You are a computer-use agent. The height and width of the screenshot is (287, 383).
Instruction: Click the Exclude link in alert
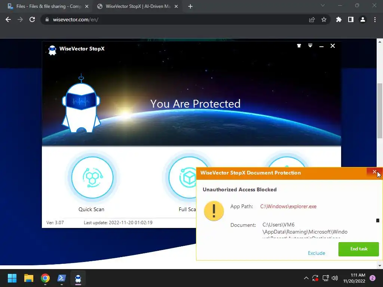[316, 253]
